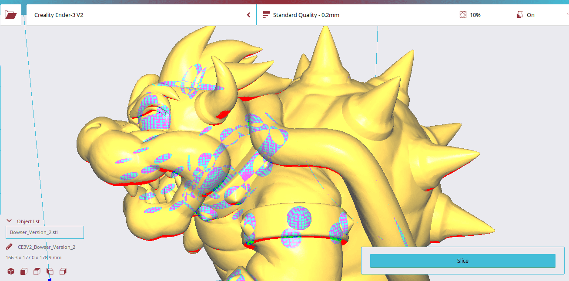Click the infill pattern icon beside 10%

463,15
